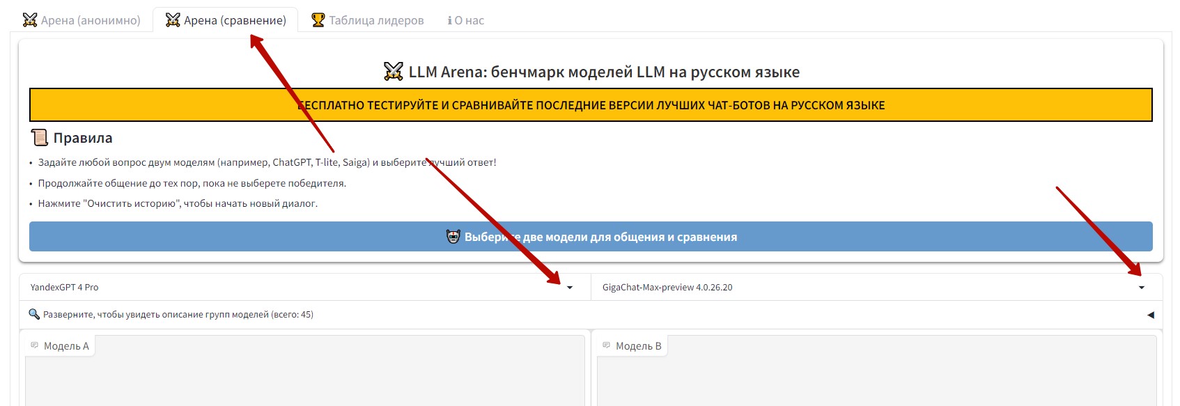1180x406 pixels.
Task: Click inside the YandexGPT 4 Pro model field
Action: (x=279, y=287)
